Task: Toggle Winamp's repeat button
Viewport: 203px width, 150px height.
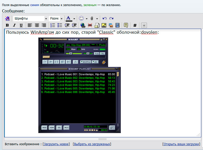Action: pyautogui.click(x=95, y=62)
